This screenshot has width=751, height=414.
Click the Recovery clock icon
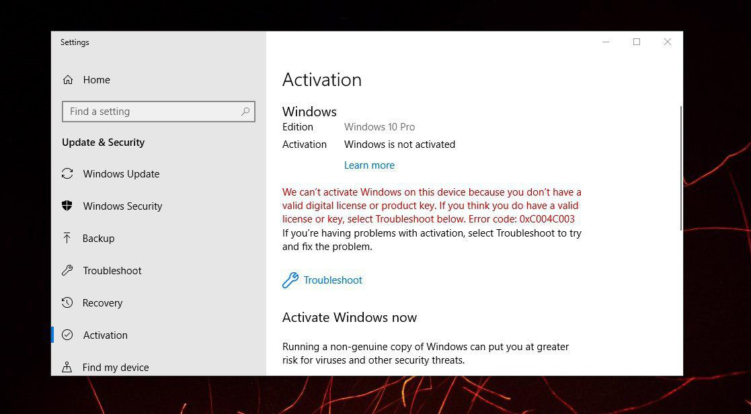[67, 302]
